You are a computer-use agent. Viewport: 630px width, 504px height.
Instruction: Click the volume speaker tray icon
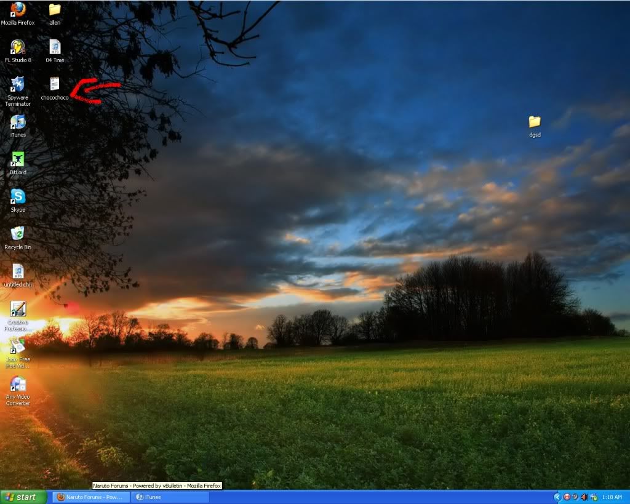[x=584, y=497]
